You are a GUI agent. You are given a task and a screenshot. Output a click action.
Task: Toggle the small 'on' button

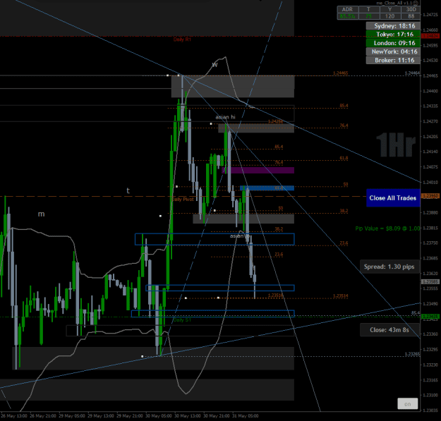click(408, 404)
